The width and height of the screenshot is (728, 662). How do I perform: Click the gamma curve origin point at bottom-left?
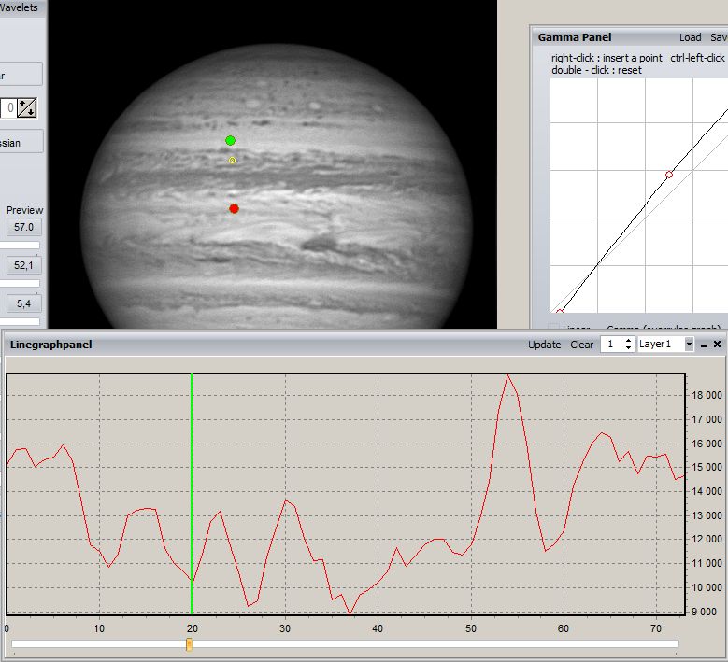click(560, 312)
